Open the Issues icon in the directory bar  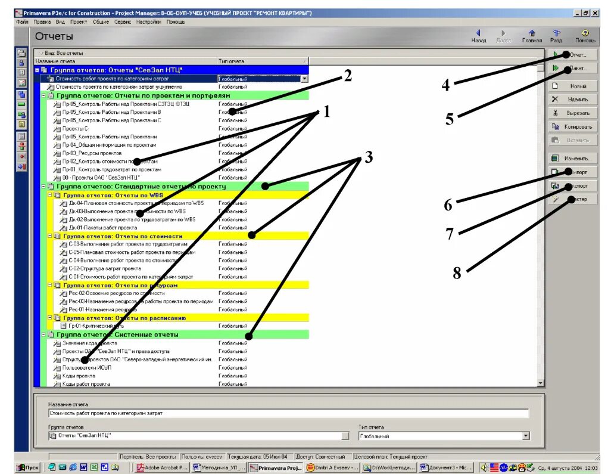pyautogui.click(x=21, y=156)
